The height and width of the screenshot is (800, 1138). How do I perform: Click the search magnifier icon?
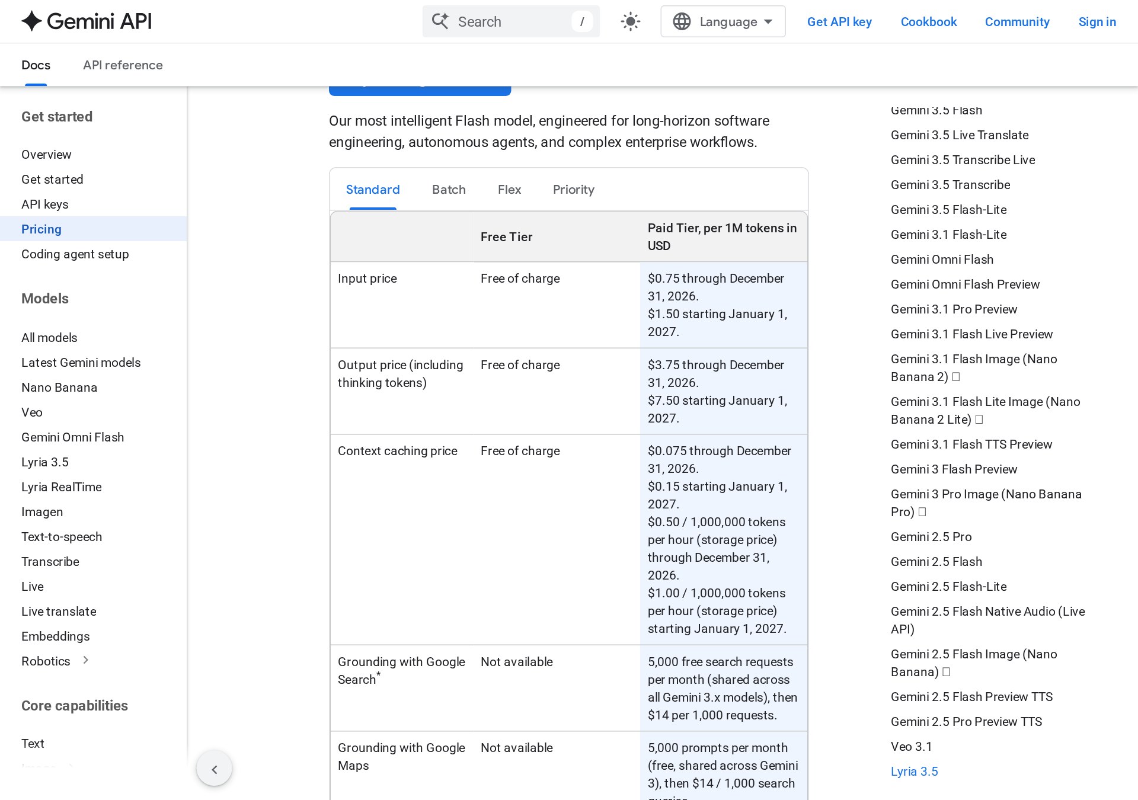tap(440, 21)
